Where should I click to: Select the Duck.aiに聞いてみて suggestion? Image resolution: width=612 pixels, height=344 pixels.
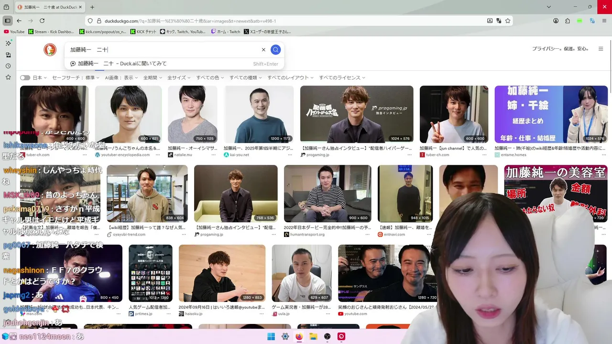pyautogui.click(x=175, y=64)
